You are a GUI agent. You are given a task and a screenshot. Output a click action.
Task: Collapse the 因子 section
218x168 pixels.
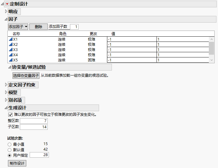pyautogui.click(x=6, y=19)
